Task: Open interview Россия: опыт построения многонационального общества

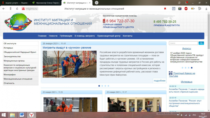Action: click(x=185, y=103)
